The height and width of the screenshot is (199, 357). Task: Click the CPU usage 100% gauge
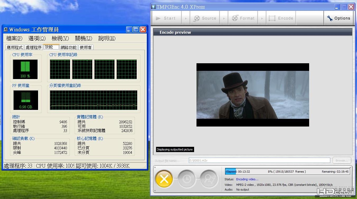click(25, 69)
